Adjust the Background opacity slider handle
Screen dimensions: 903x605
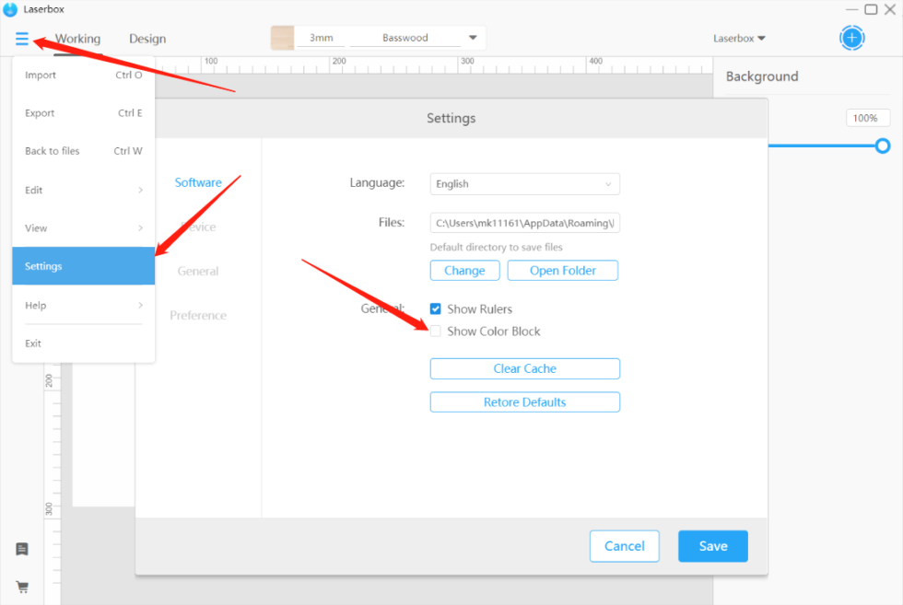click(x=883, y=145)
